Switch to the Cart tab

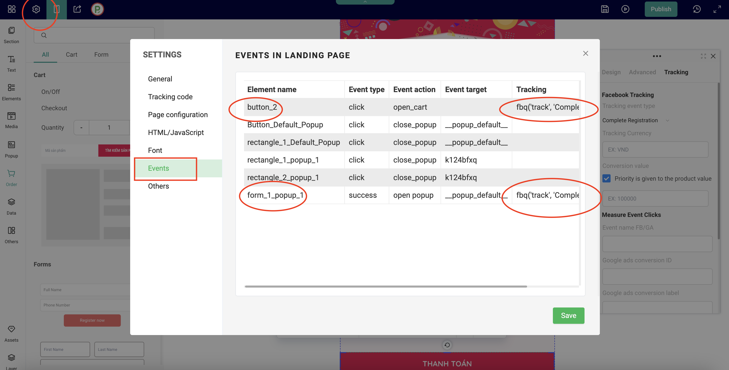(x=71, y=54)
